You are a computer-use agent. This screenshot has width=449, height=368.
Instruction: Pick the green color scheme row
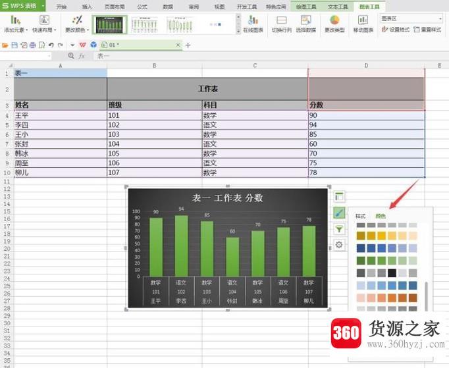tap(386, 260)
